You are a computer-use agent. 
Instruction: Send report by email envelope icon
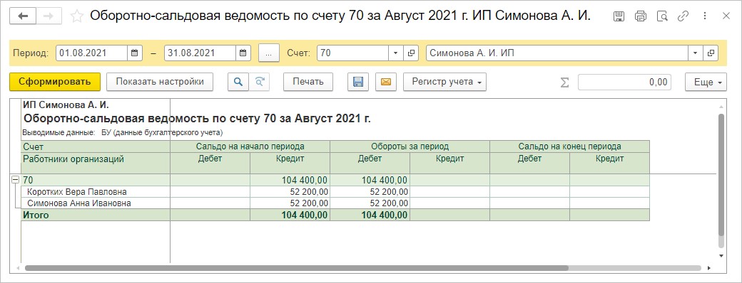coord(386,82)
